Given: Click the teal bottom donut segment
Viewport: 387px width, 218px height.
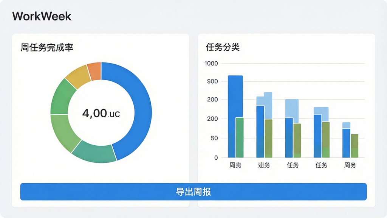Looking at the screenshot, I should coord(95,153).
